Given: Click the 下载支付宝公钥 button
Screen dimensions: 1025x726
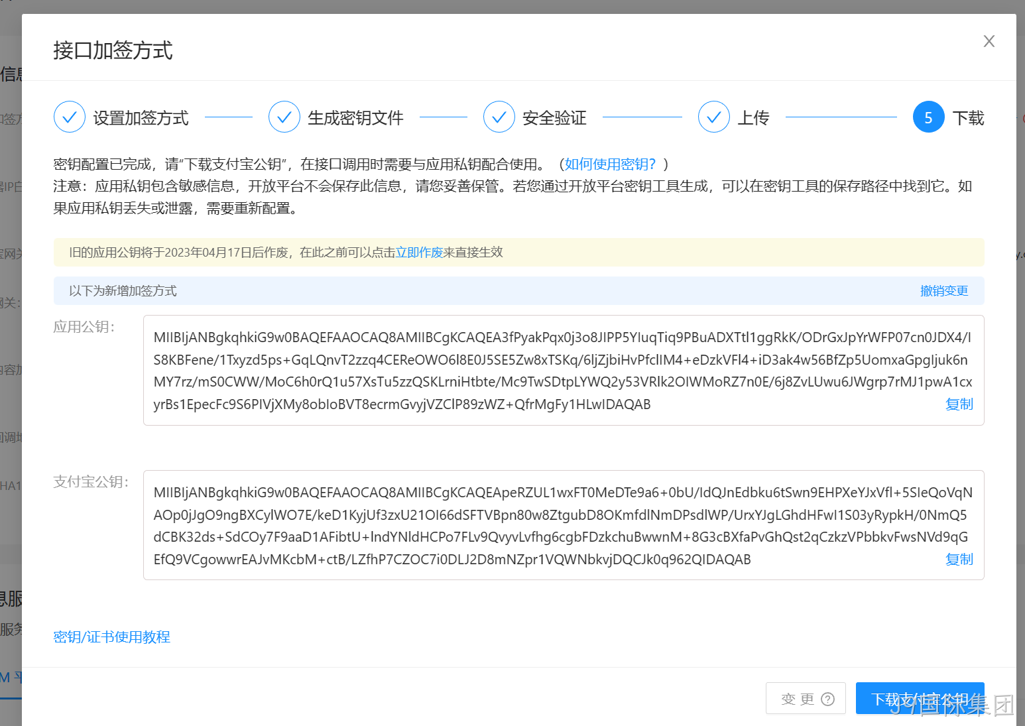Looking at the screenshot, I should pyautogui.click(x=920, y=699).
